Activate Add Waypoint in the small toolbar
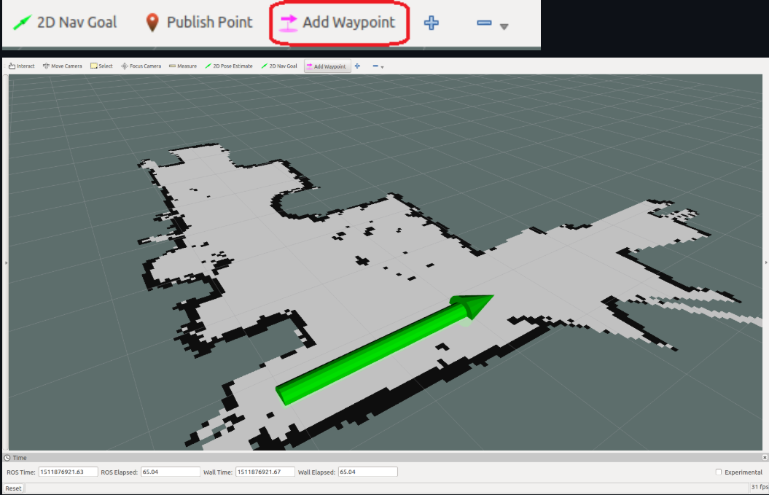This screenshot has height=495, width=769. pos(327,66)
